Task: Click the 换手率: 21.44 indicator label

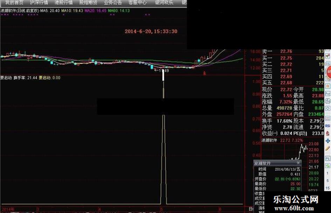Action: point(25,78)
